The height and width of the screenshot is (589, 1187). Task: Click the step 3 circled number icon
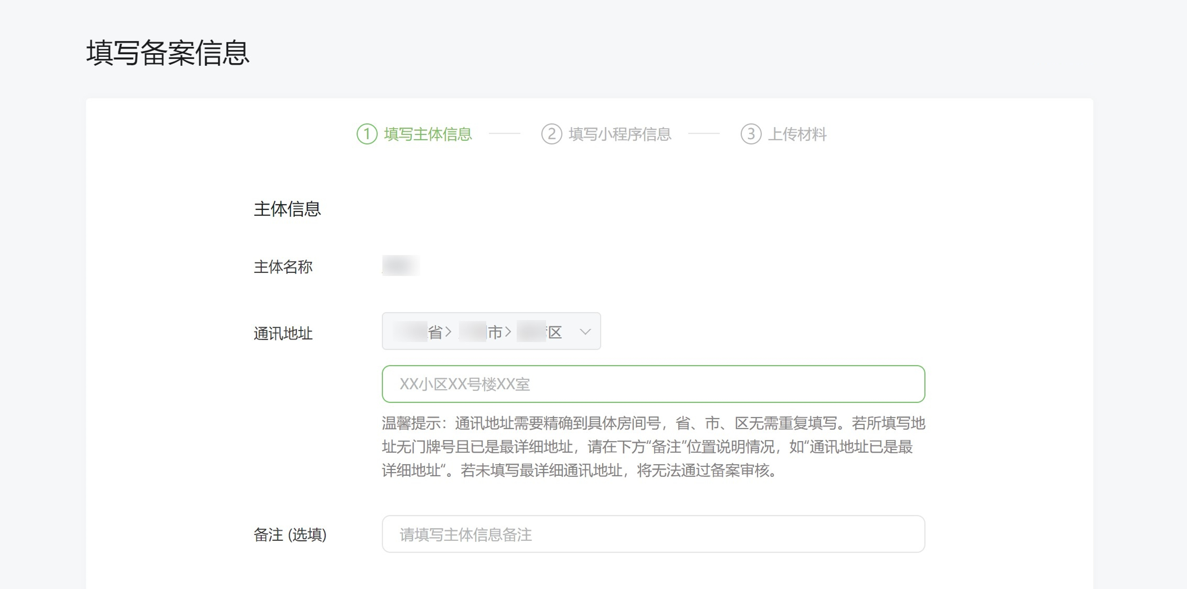751,134
